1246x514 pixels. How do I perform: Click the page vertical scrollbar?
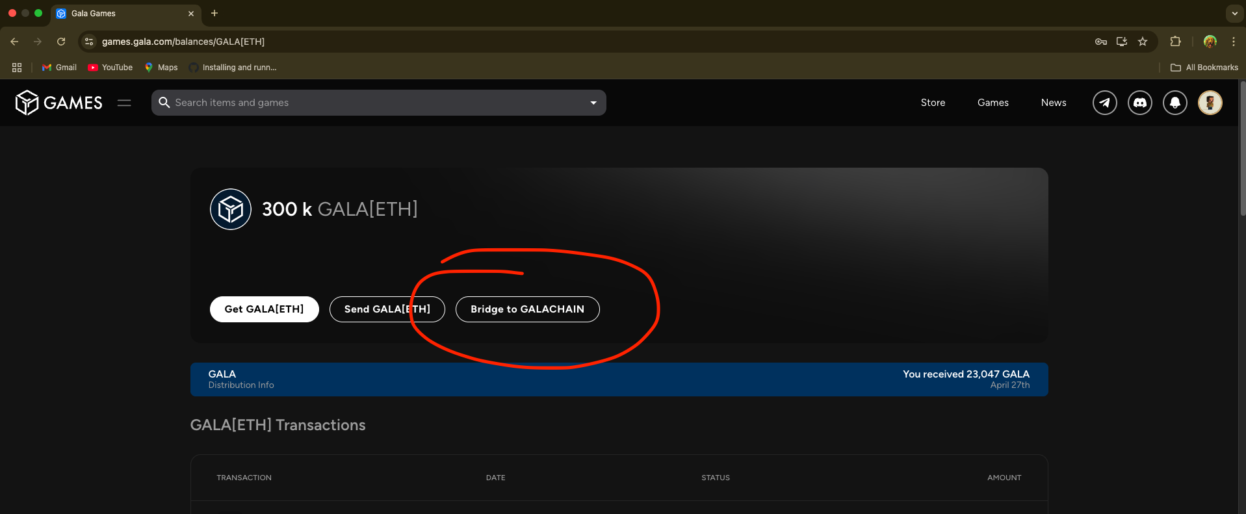(x=1242, y=149)
